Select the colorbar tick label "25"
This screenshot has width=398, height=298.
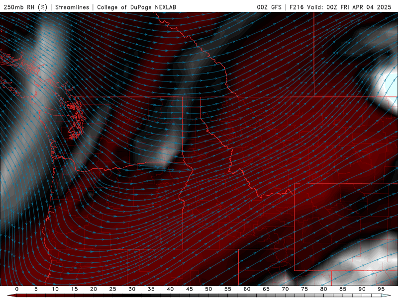(113, 289)
